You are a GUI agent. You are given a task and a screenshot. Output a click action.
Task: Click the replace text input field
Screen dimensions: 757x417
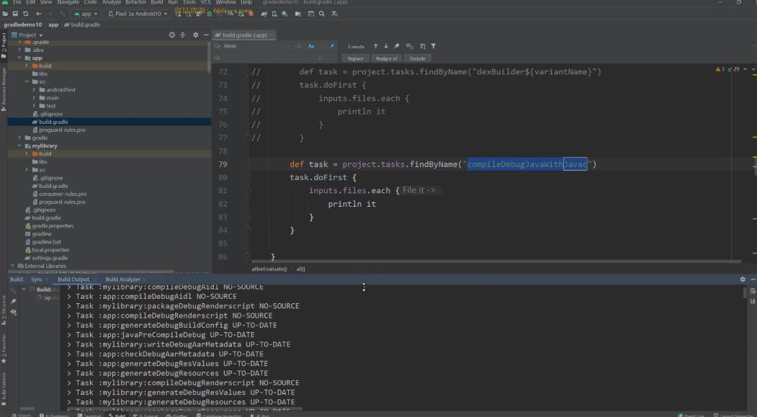point(275,58)
